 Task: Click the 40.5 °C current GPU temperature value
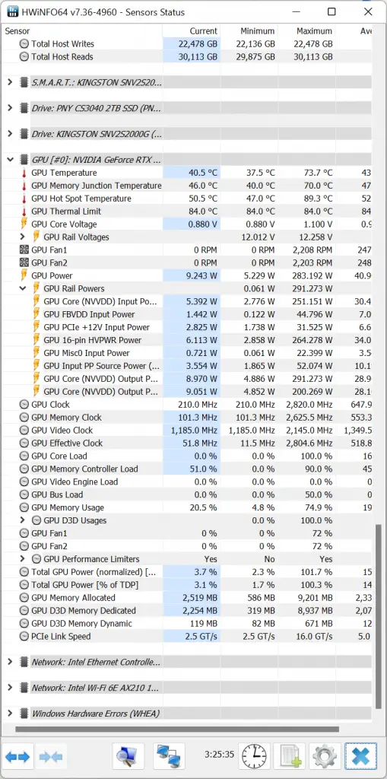203,173
